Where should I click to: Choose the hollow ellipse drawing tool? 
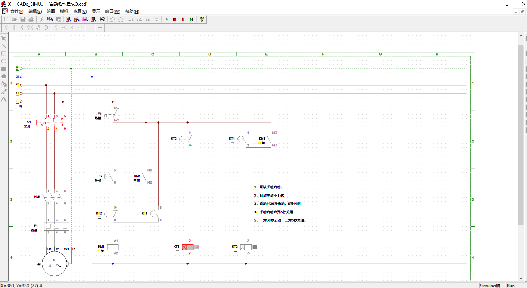click(x=4, y=61)
